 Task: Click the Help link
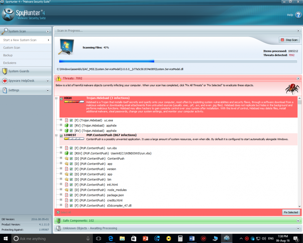(290, 15)
